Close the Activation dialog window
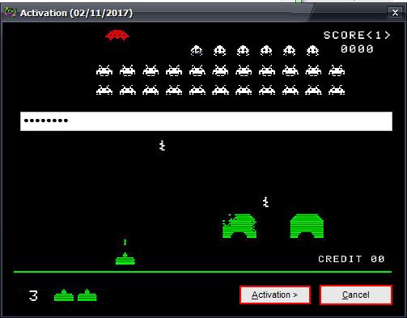This screenshot has width=407, height=318. coord(395,13)
